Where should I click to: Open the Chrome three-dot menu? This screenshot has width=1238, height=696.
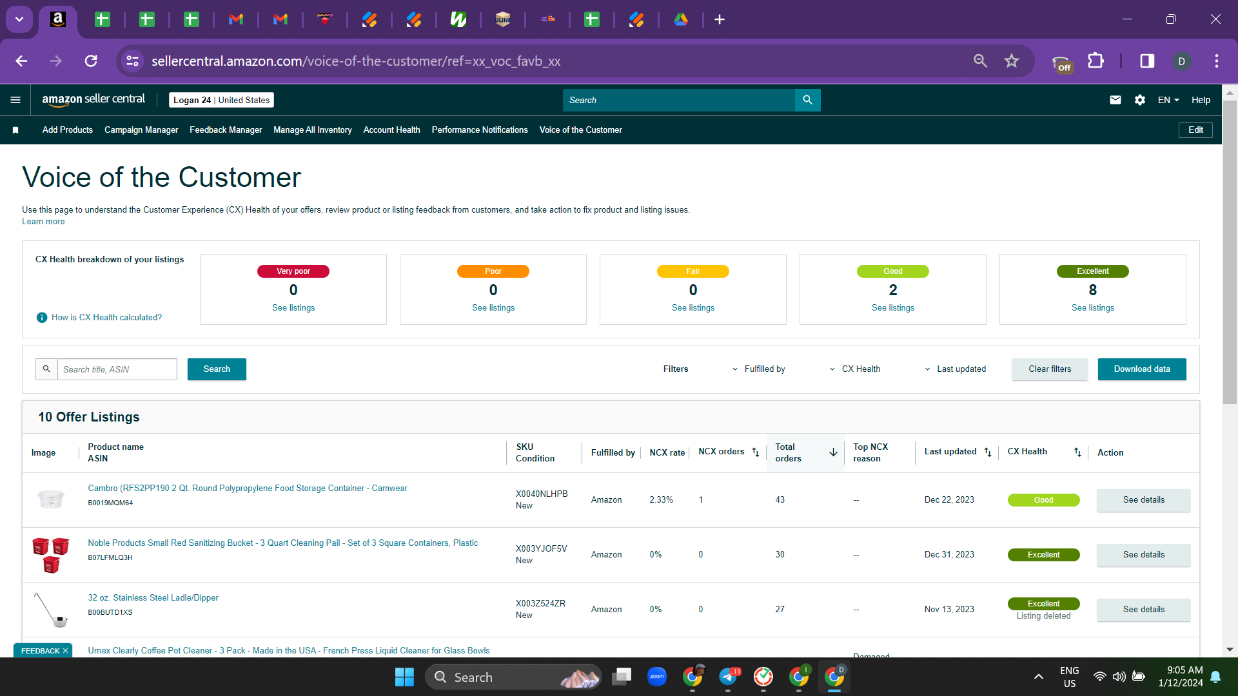point(1216,61)
